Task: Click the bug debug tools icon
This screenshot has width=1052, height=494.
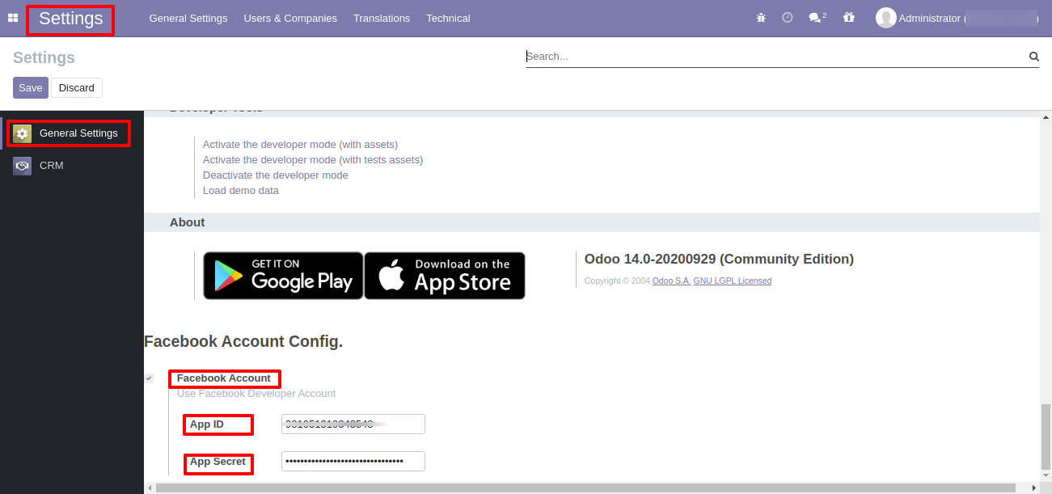Action: (x=761, y=18)
